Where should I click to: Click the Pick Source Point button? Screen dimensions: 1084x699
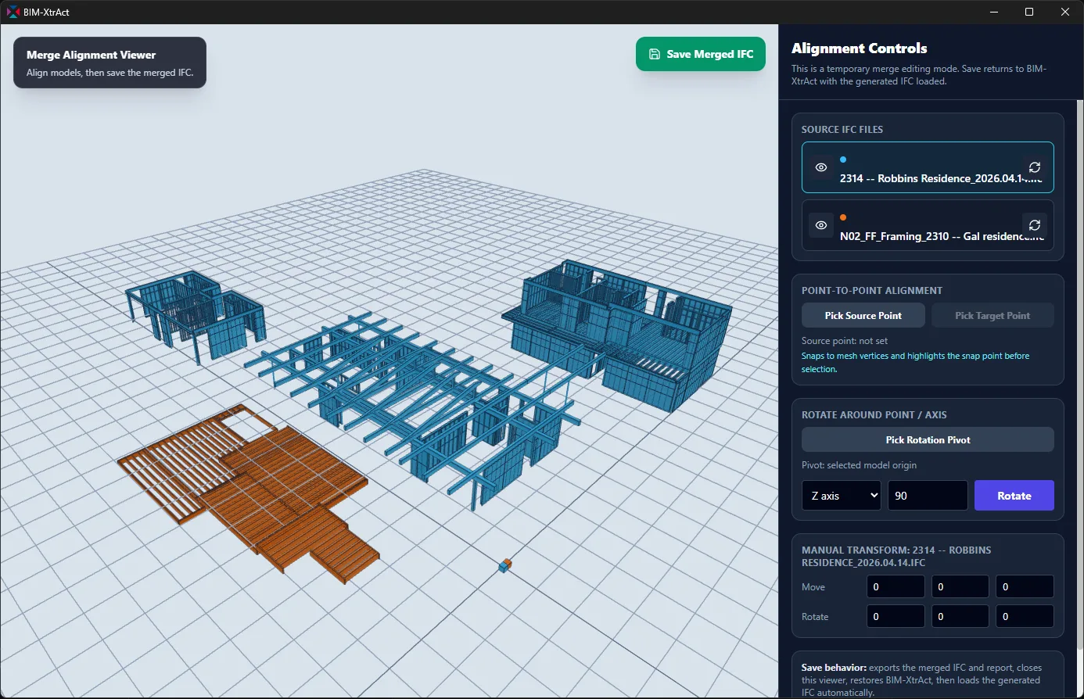tap(863, 316)
